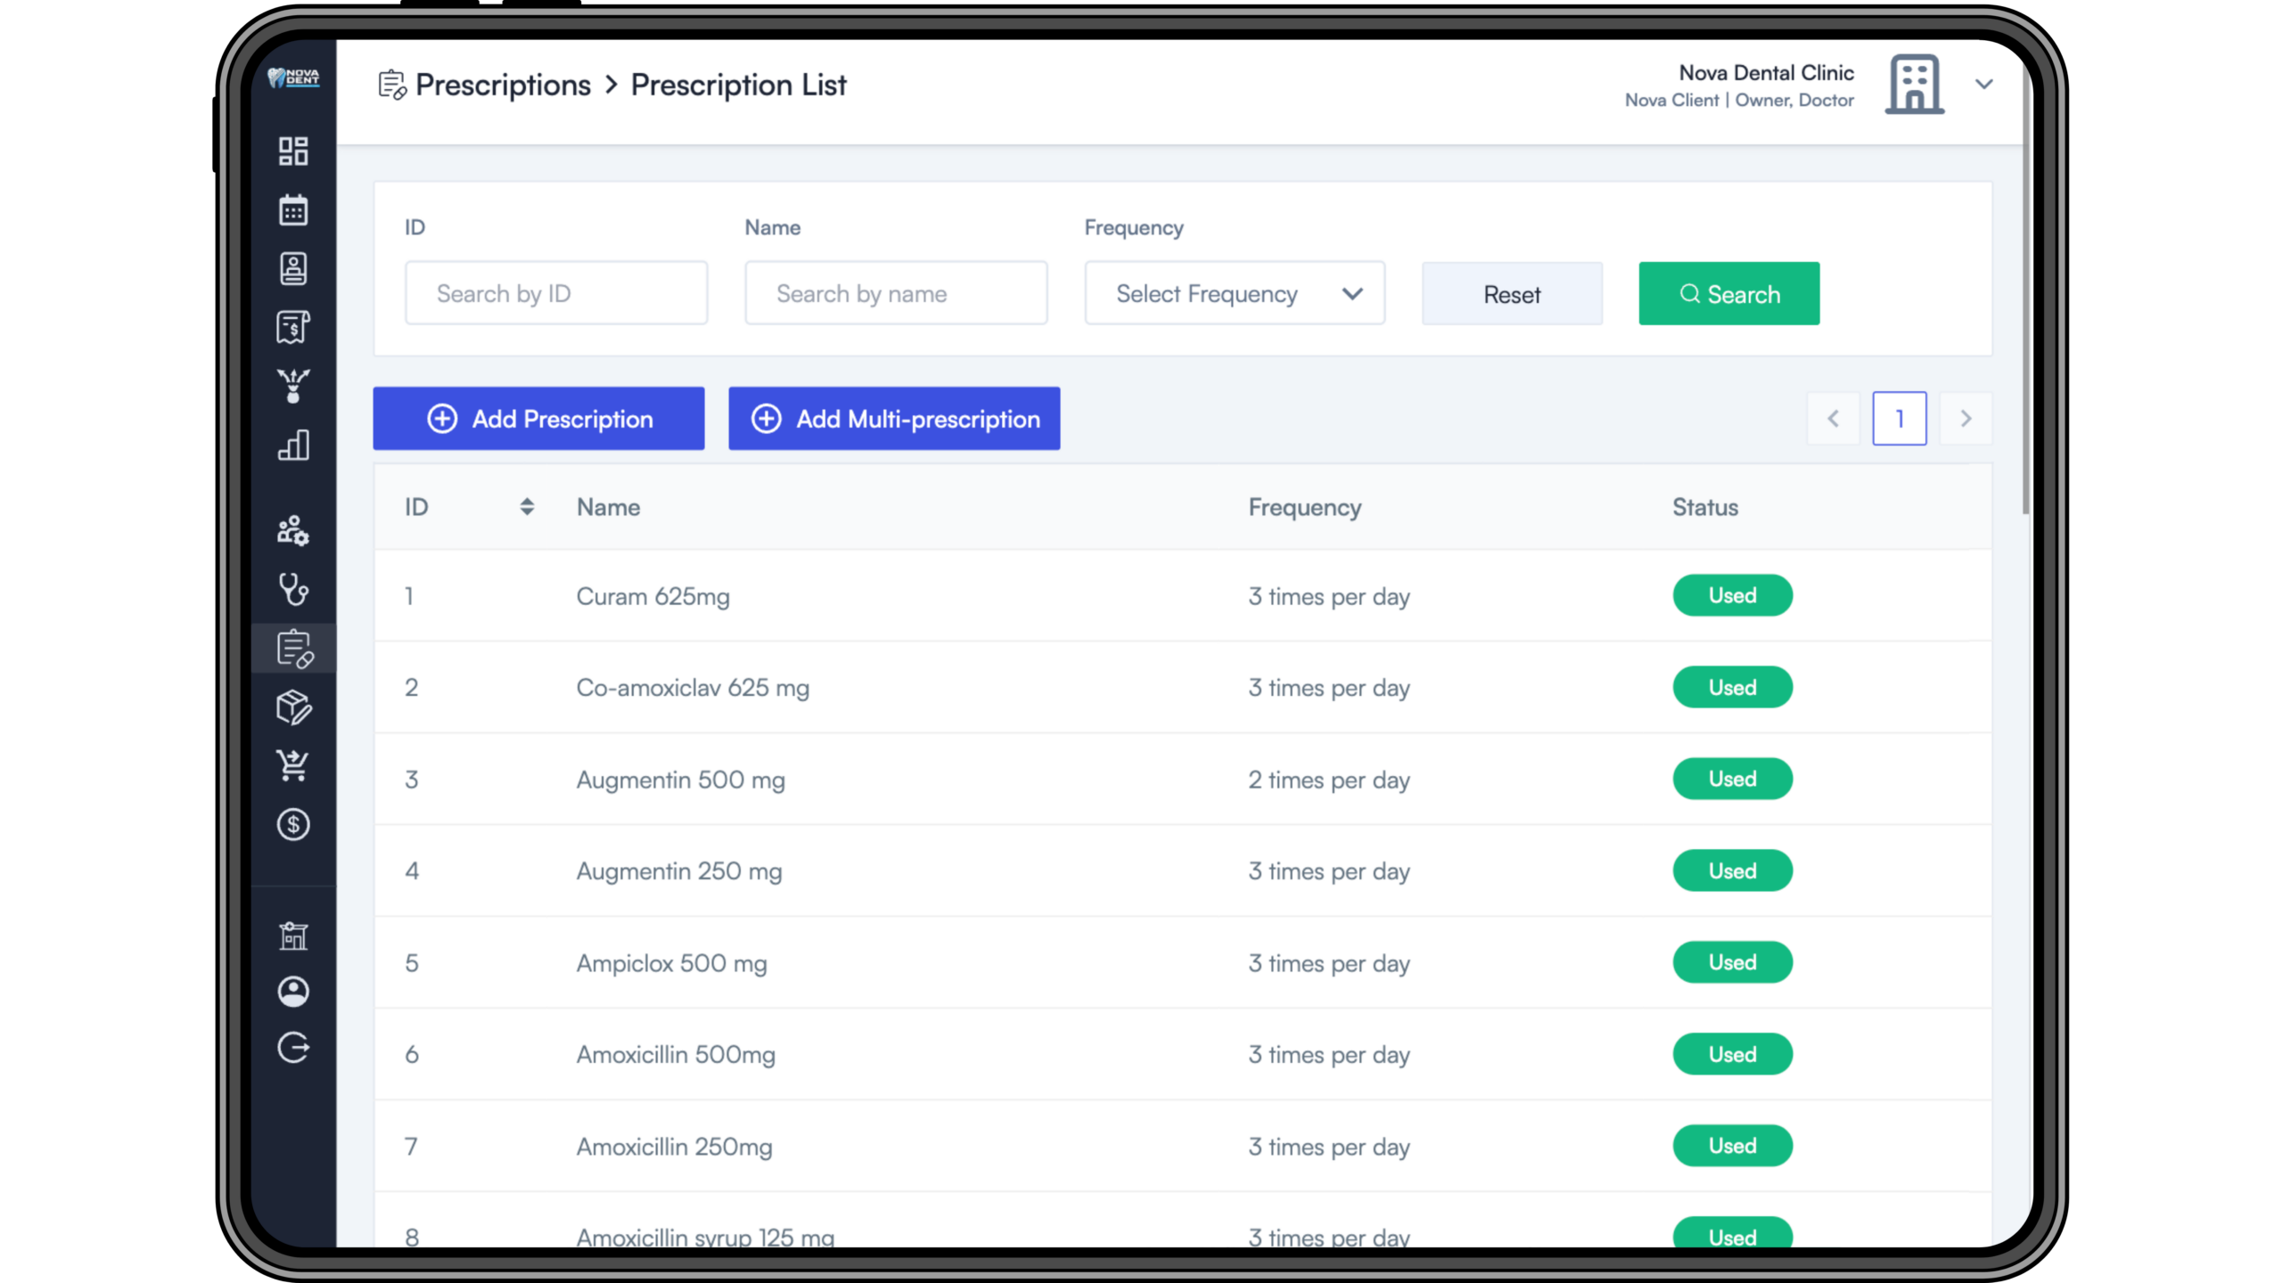Open the invoice billing sidebar icon
The image size is (2282, 1283).
pos(293,327)
